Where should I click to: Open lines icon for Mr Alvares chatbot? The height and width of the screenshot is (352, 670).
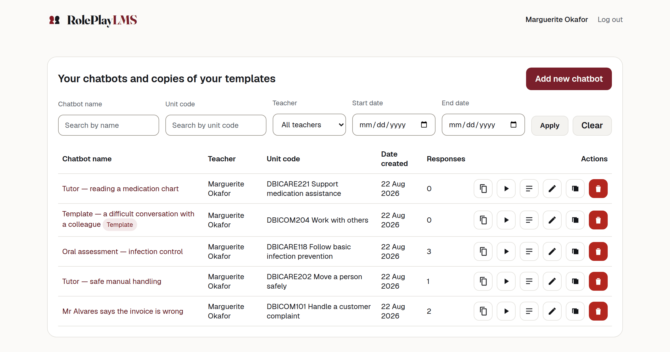click(x=529, y=311)
